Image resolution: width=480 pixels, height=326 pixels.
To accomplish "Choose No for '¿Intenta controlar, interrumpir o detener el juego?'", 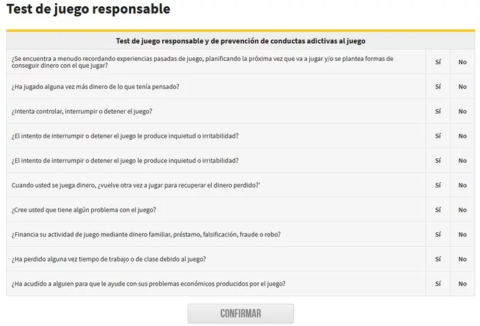I will 462,112.
